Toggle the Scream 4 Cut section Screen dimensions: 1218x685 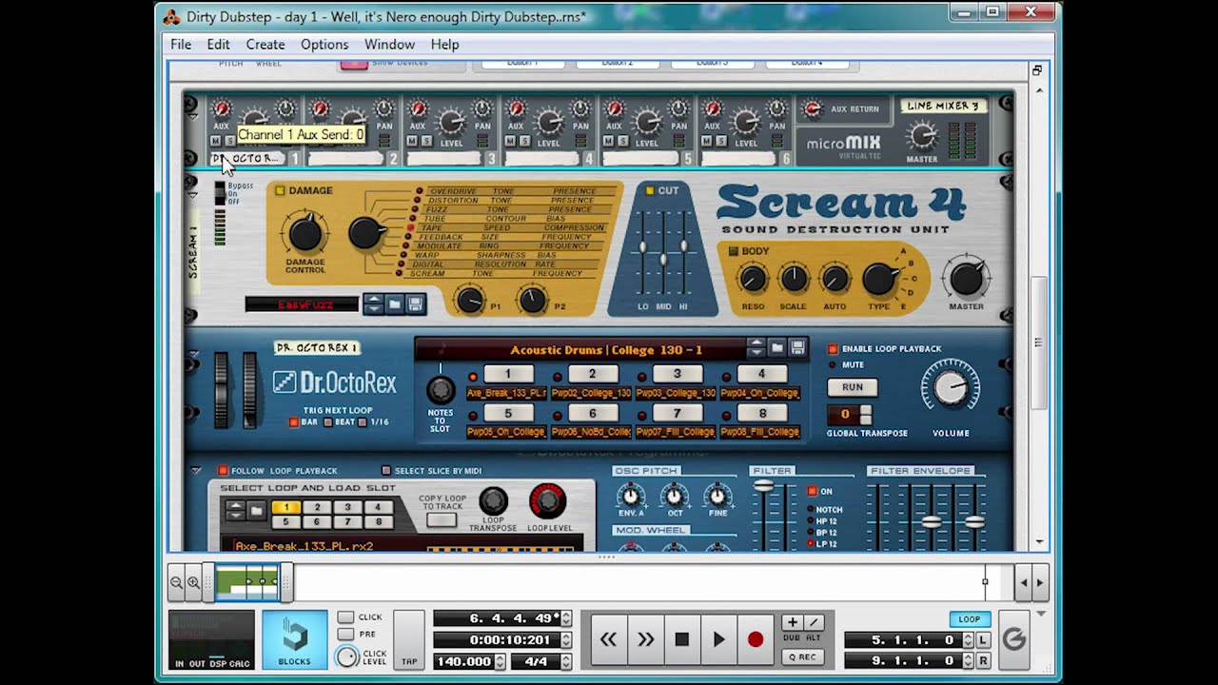650,190
